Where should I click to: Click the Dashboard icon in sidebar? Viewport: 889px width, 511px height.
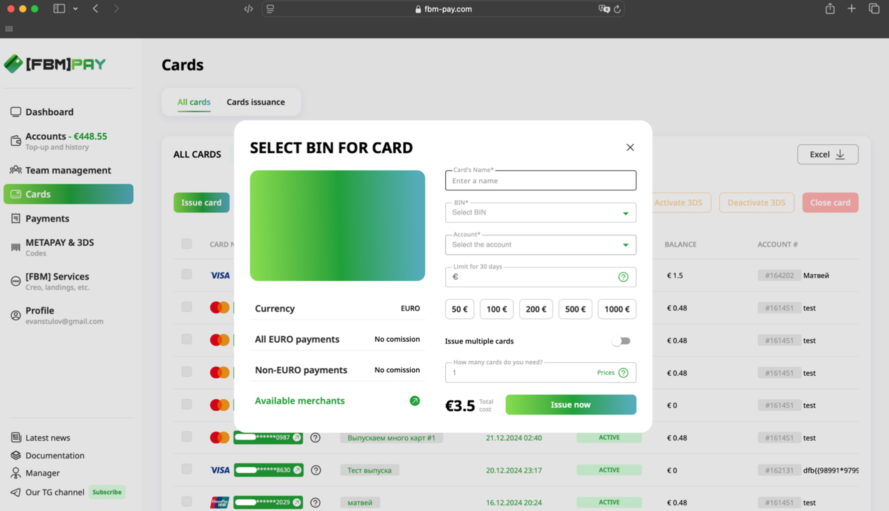pyautogui.click(x=16, y=112)
